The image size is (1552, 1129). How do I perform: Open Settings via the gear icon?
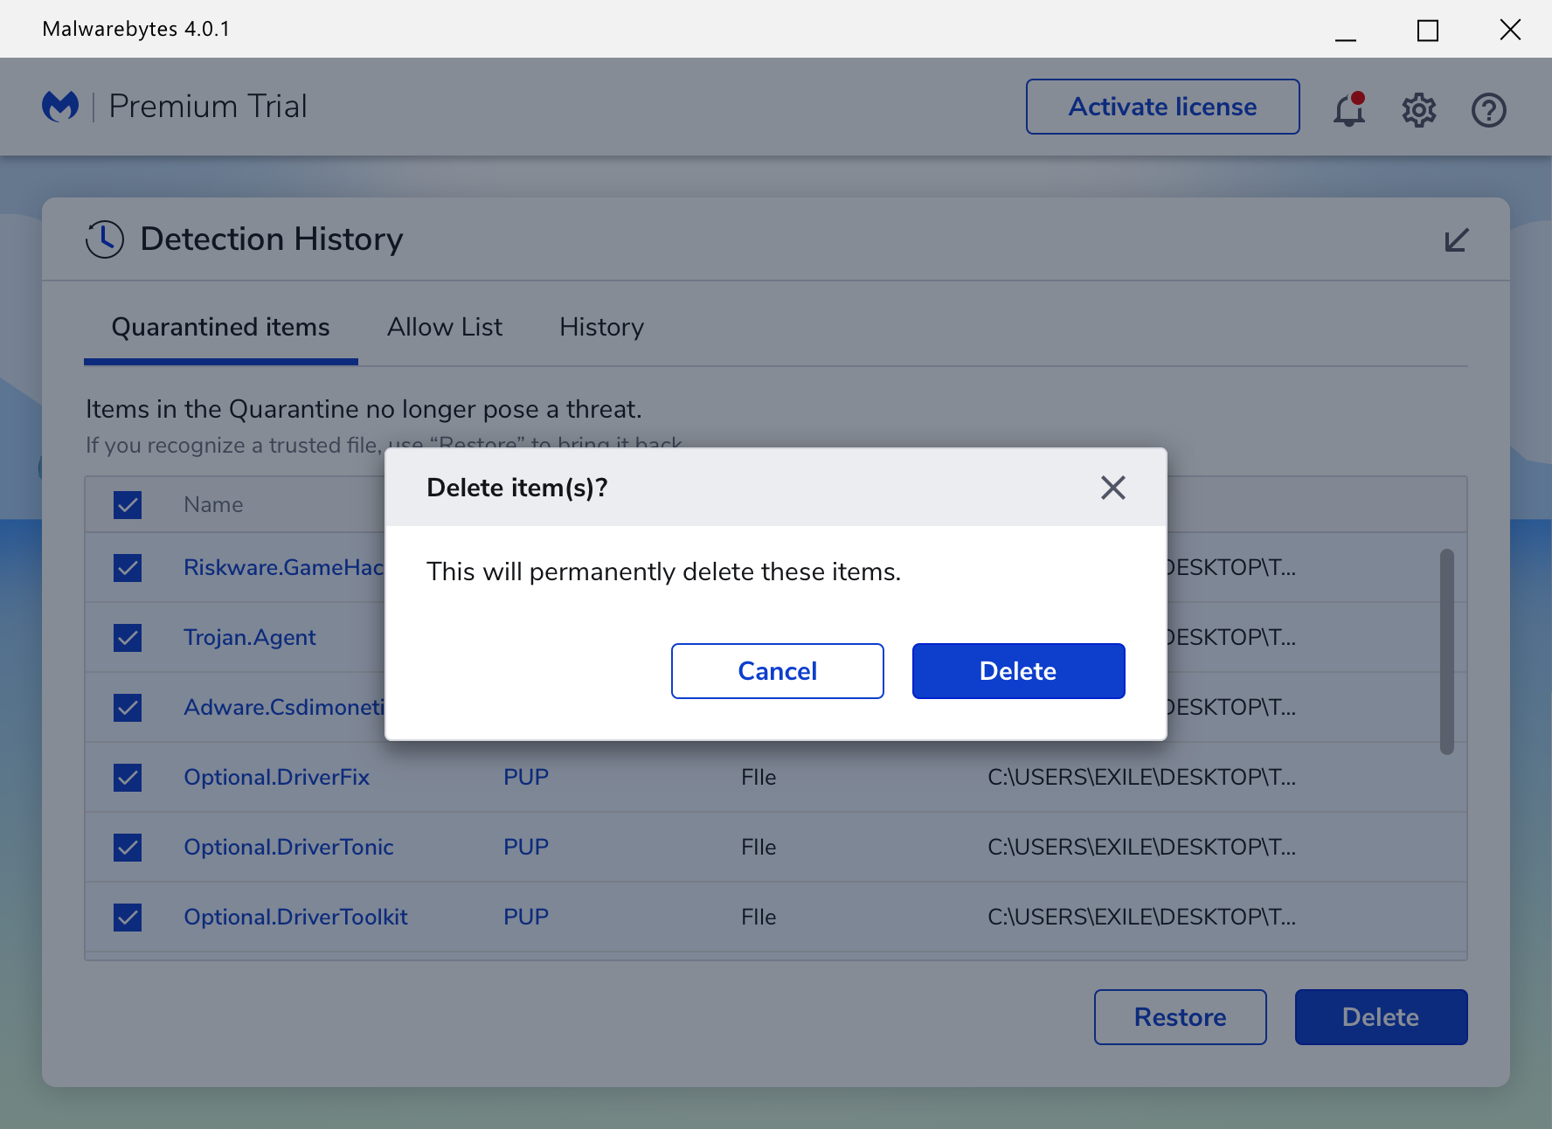[1419, 110]
